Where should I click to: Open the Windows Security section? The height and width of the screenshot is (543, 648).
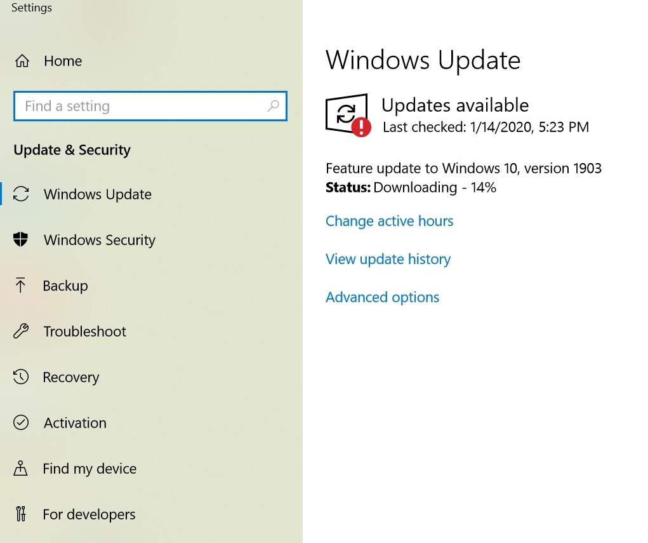click(x=100, y=240)
